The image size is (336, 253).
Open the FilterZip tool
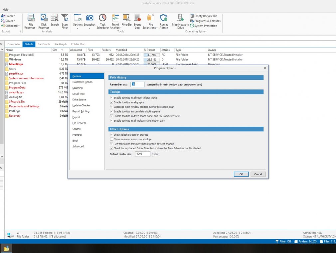click(126, 20)
